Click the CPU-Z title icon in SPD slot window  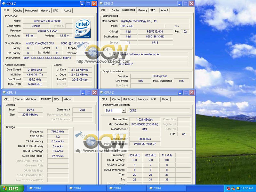[101, 92]
